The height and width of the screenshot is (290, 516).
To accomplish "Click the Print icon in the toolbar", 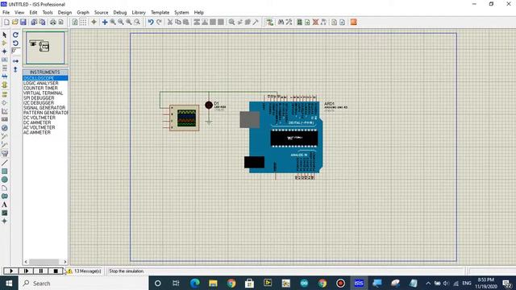I will click(x=53, y=22).
